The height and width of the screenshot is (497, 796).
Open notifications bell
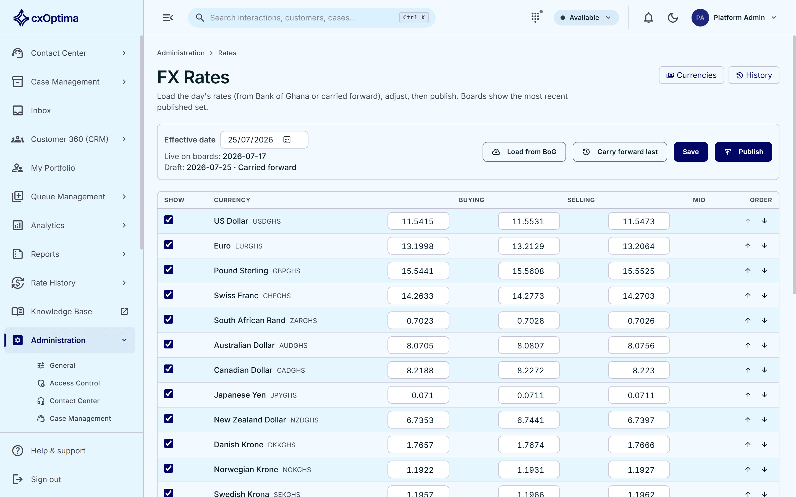648,18
